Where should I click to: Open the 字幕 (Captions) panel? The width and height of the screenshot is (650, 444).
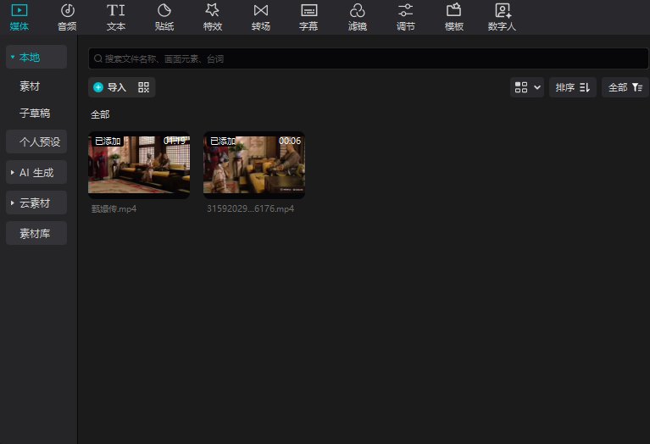[309, 17]
